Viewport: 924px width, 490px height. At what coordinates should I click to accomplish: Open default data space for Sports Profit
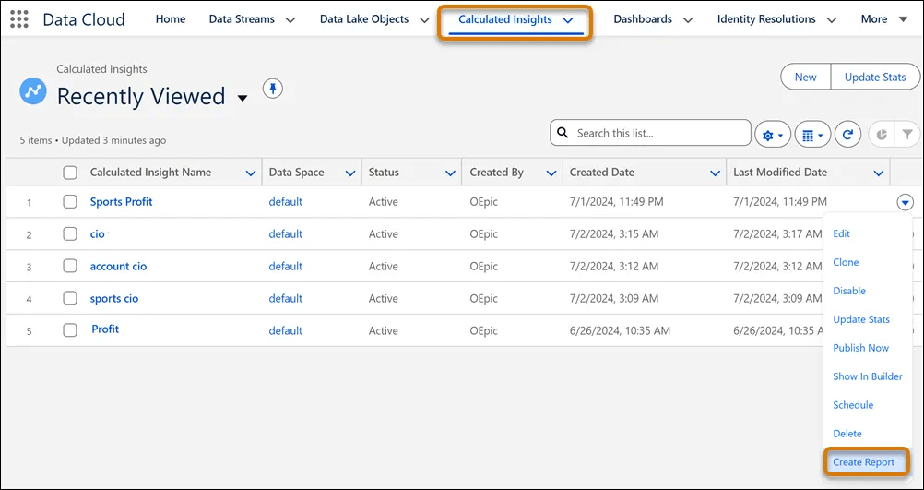coord(285,202)
